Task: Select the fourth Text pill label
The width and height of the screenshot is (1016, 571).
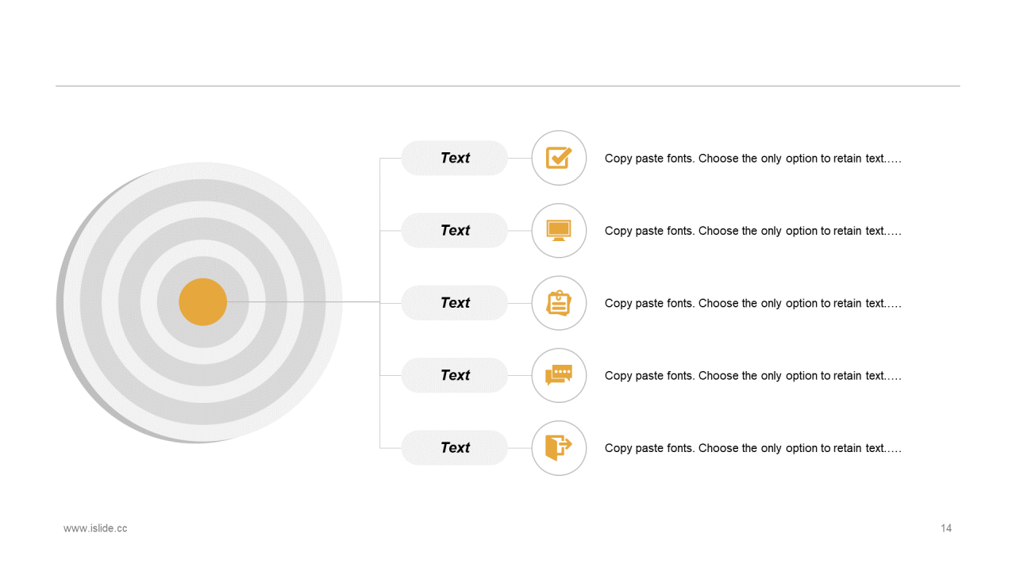Action: 454,375
